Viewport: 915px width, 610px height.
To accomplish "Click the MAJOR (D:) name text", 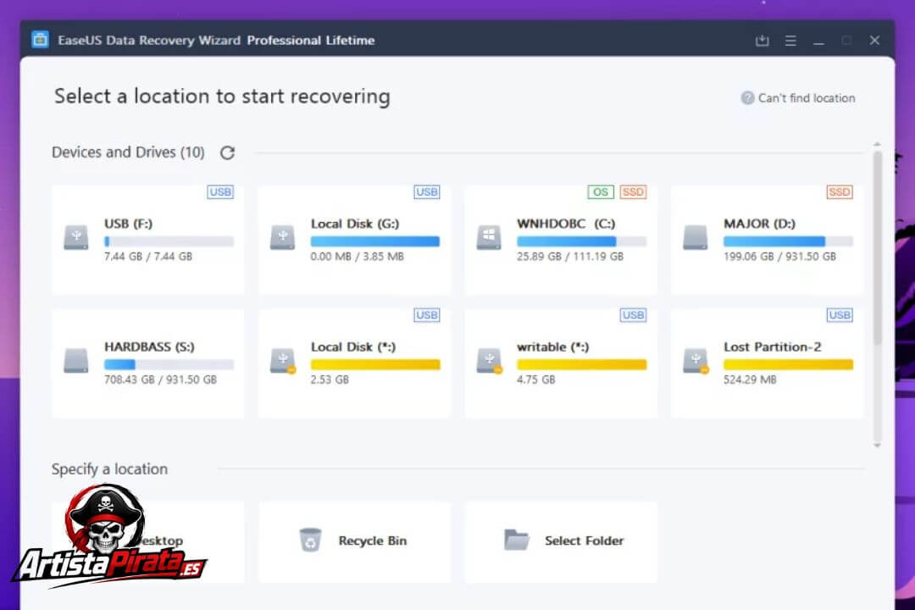I will point(759,224).
